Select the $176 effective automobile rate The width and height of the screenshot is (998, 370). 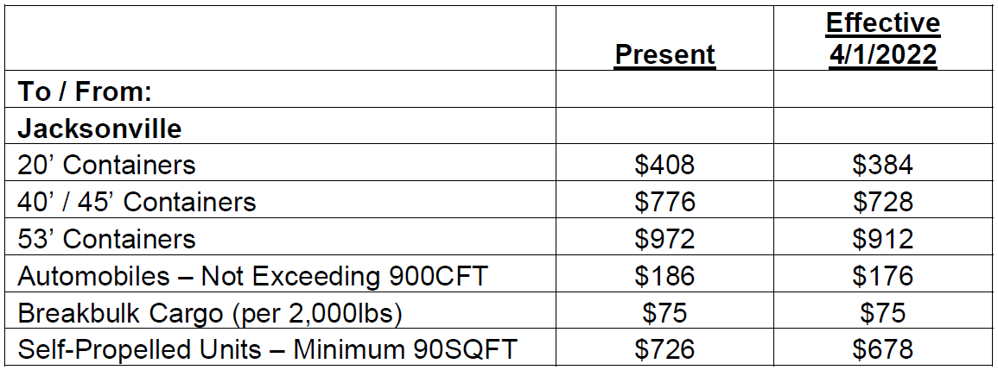[x=883, y=276]
